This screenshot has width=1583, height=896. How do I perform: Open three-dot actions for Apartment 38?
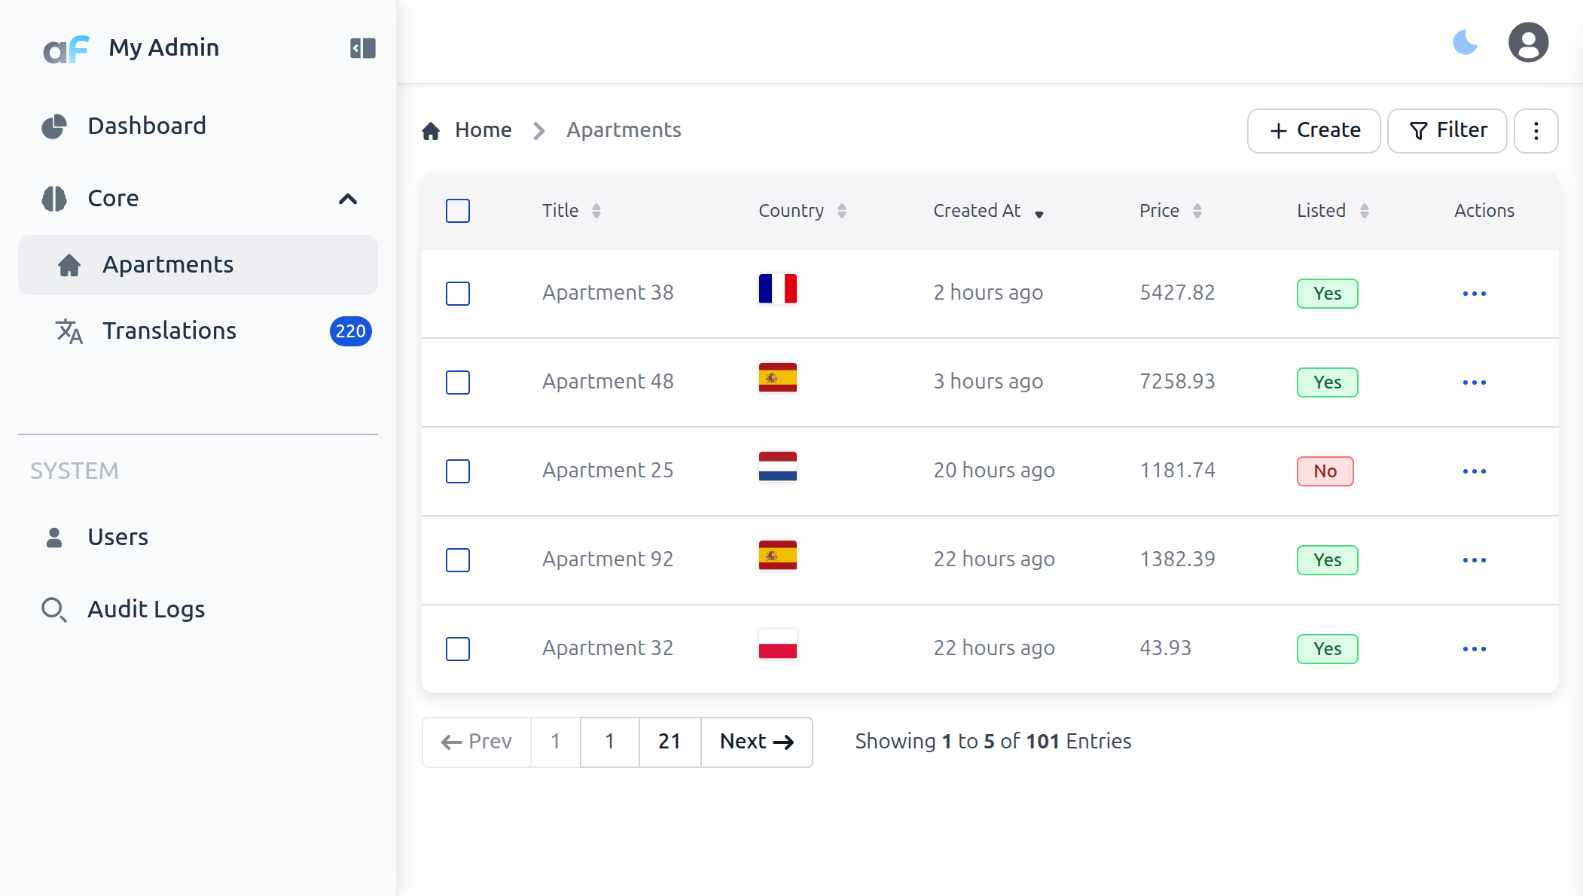point(1474,294)
